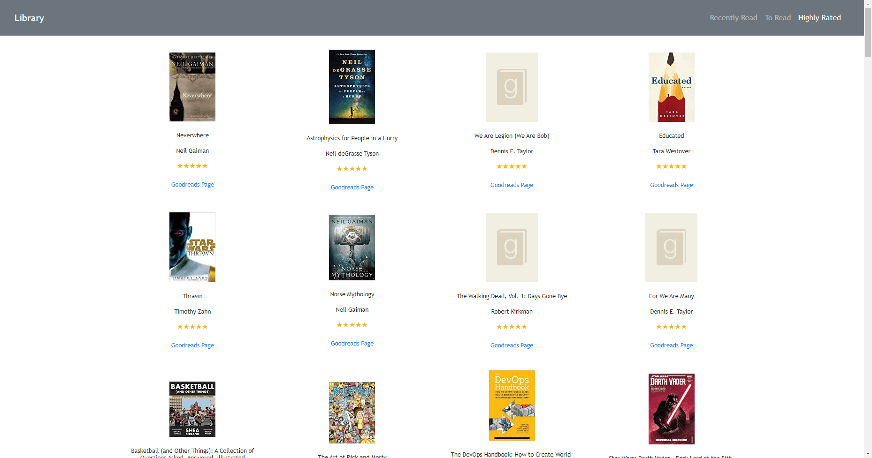Image resolution: width=872 pixels, height=458 pixels.
Task: Click the title text 'For We Are Many'
Action: (x=671, y=296)
